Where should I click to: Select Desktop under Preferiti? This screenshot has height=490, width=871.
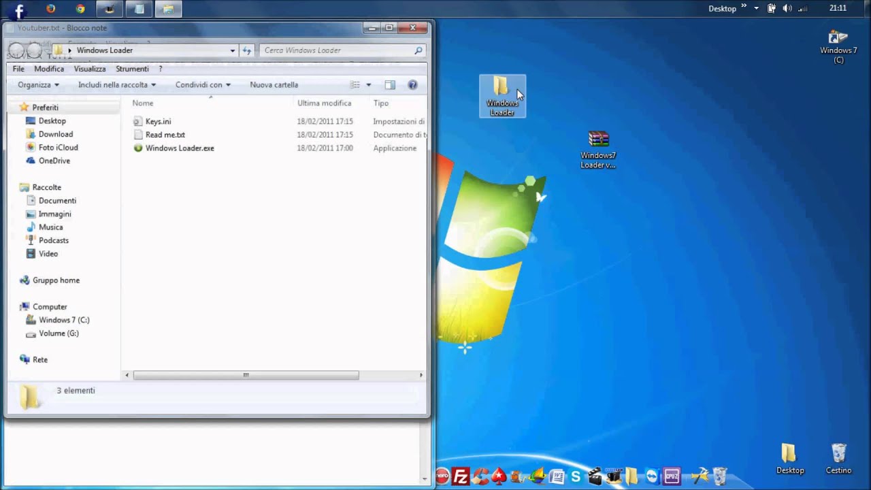click(52, 120)
